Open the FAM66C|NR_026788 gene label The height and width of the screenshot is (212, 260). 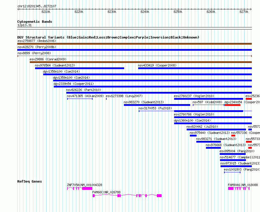pos(106,192)
